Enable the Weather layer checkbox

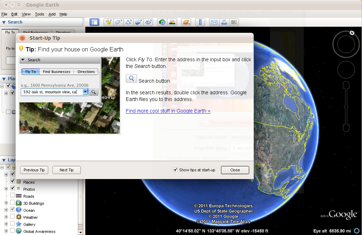(x=12, y=217)
